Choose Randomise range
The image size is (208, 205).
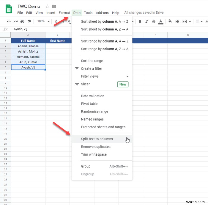(x=102, y=112)
